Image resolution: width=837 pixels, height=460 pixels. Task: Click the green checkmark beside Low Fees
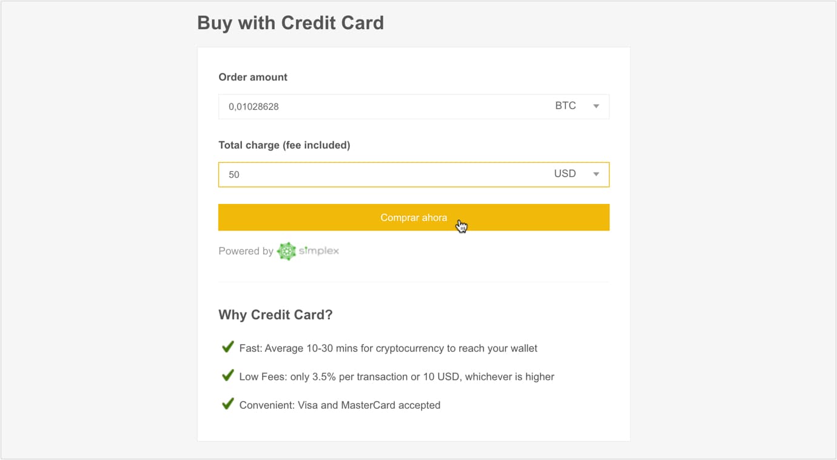227,376
